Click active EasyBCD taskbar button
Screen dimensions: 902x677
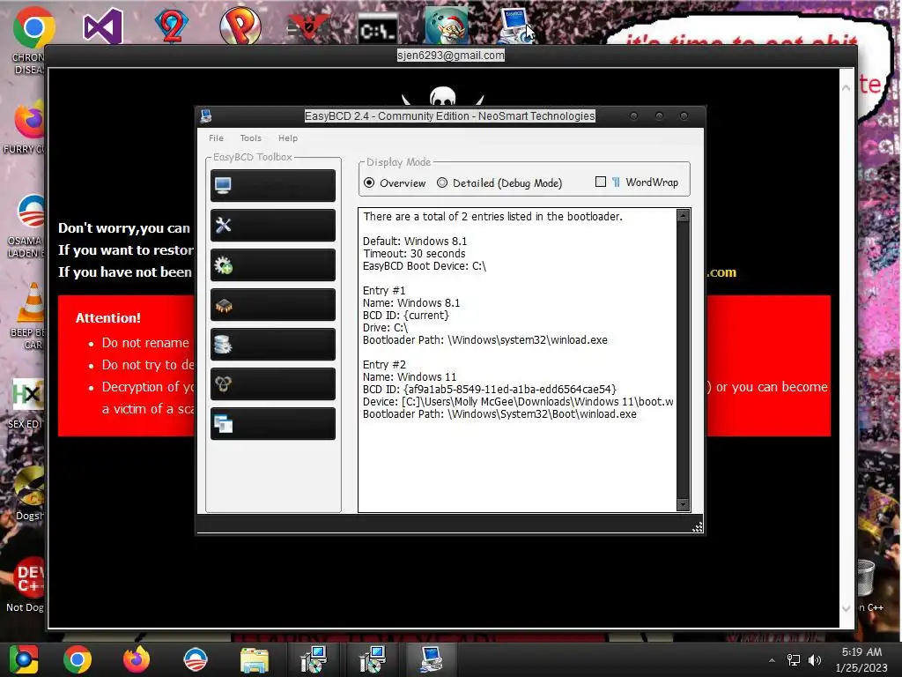tap(432, 659)
